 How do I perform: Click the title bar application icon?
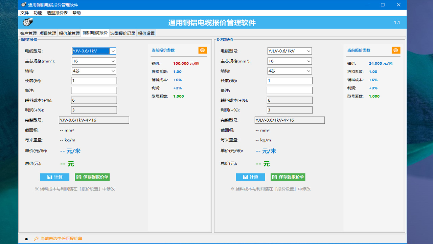tap(24, 5)
